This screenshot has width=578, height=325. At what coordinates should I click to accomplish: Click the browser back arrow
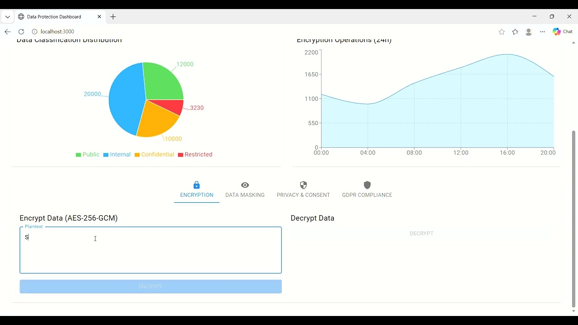pyautogui.click(x=8, y=32)
